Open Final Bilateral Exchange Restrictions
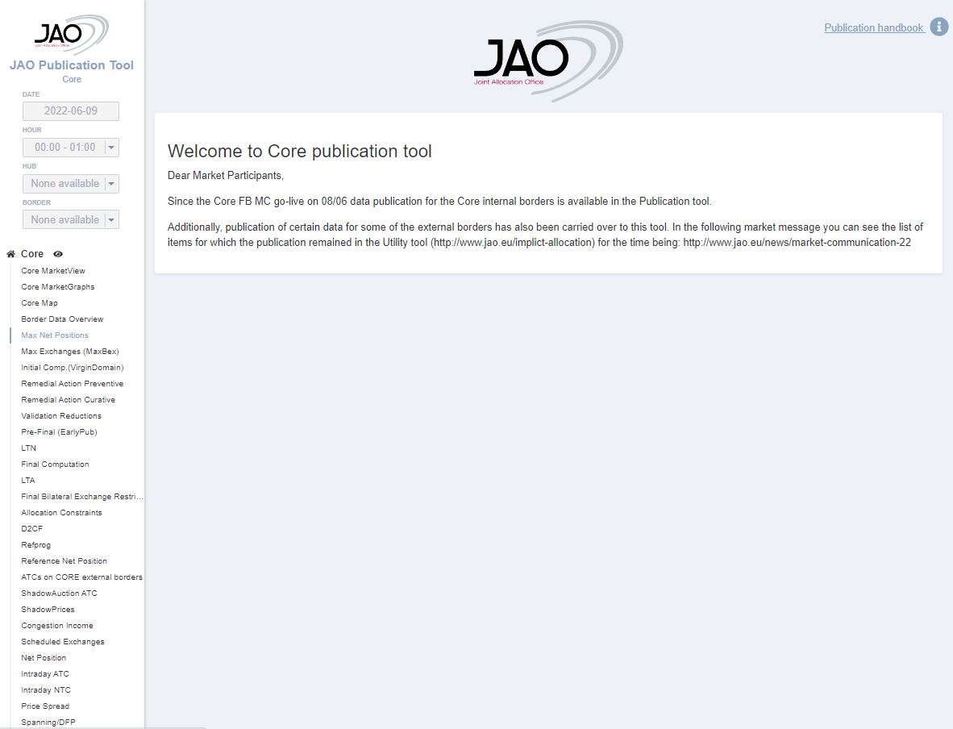953x729 pixels. [82, 496]
